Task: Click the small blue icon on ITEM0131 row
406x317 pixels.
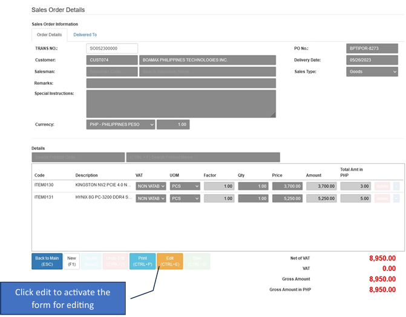Action: tap(396, 198)
